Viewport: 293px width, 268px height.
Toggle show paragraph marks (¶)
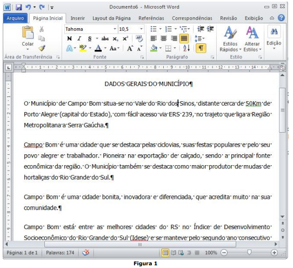[x=201, y=48]
